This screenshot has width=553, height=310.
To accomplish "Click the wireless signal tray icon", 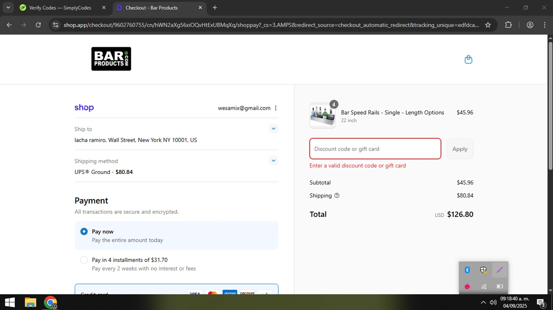I will point(483,286).
